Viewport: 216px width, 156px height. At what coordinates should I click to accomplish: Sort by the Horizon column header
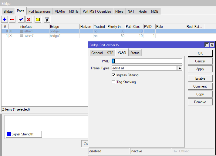[x=86, y=27]
